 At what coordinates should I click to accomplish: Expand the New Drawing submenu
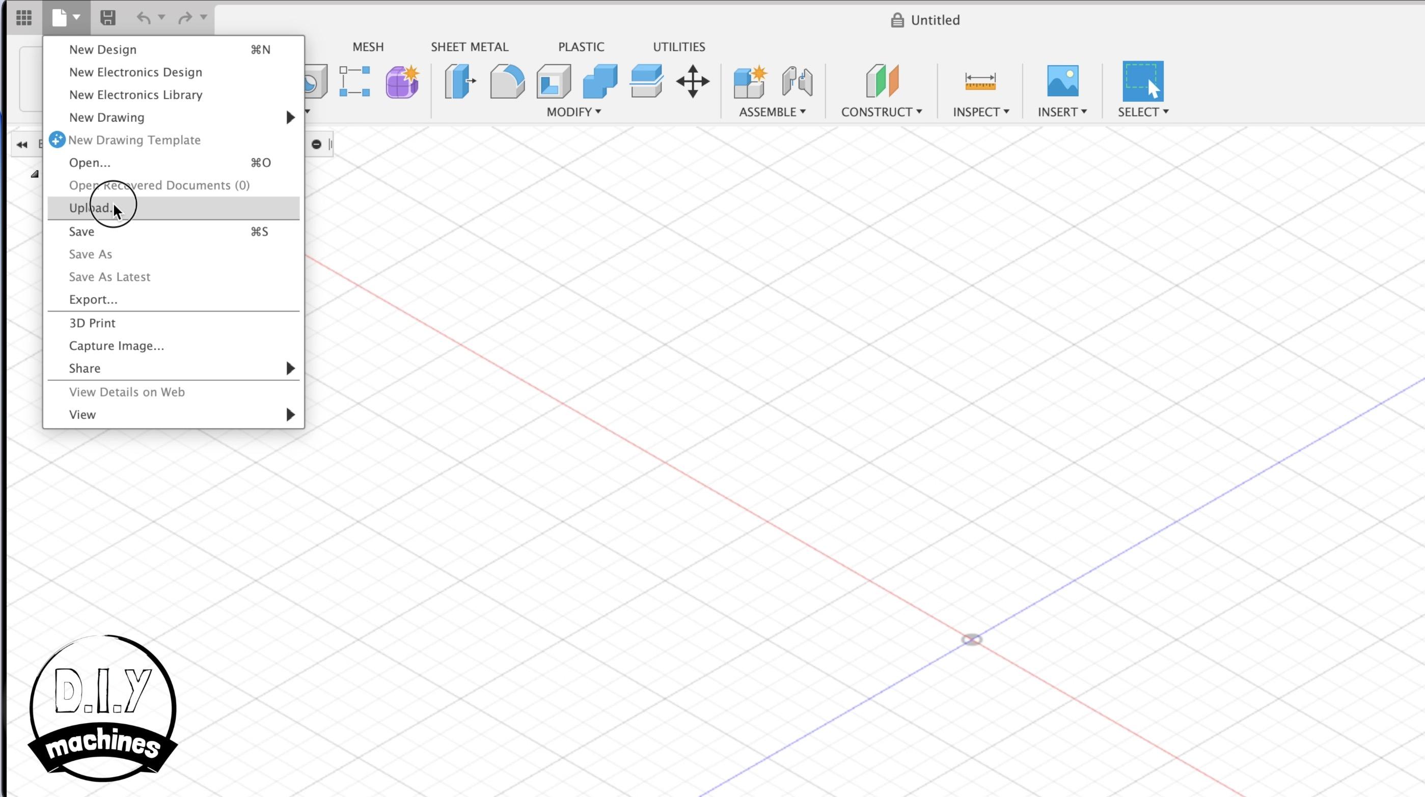pyautogui.click(x=107, y=117)
